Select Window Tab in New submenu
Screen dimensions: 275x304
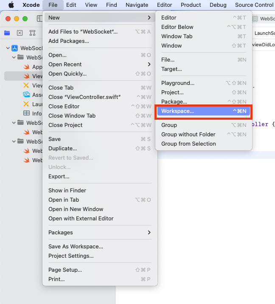[x=203, y=36]
